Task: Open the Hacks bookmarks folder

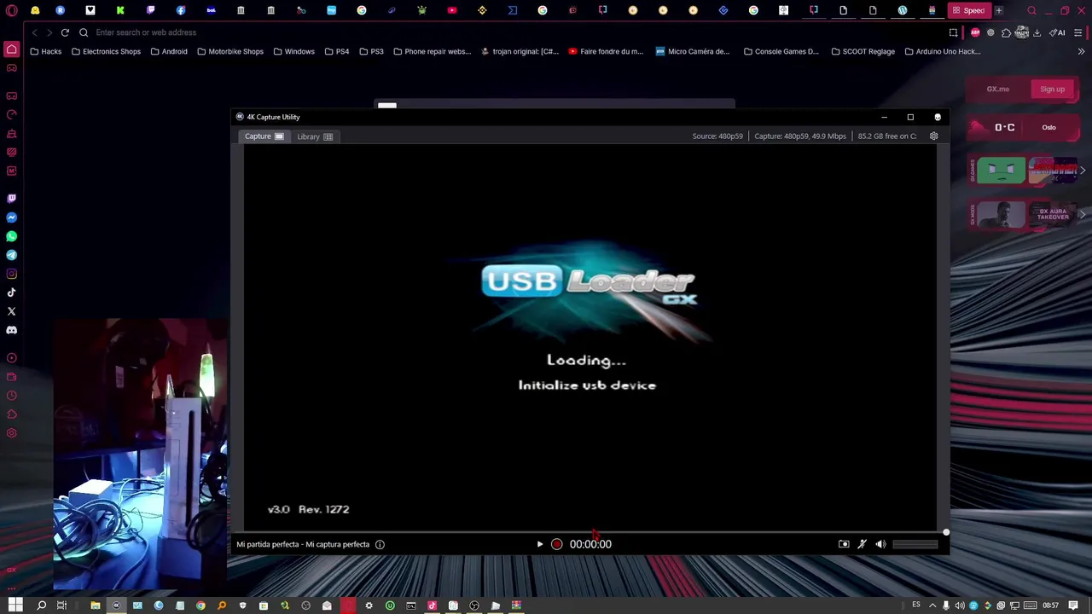Action: (45, 51)
